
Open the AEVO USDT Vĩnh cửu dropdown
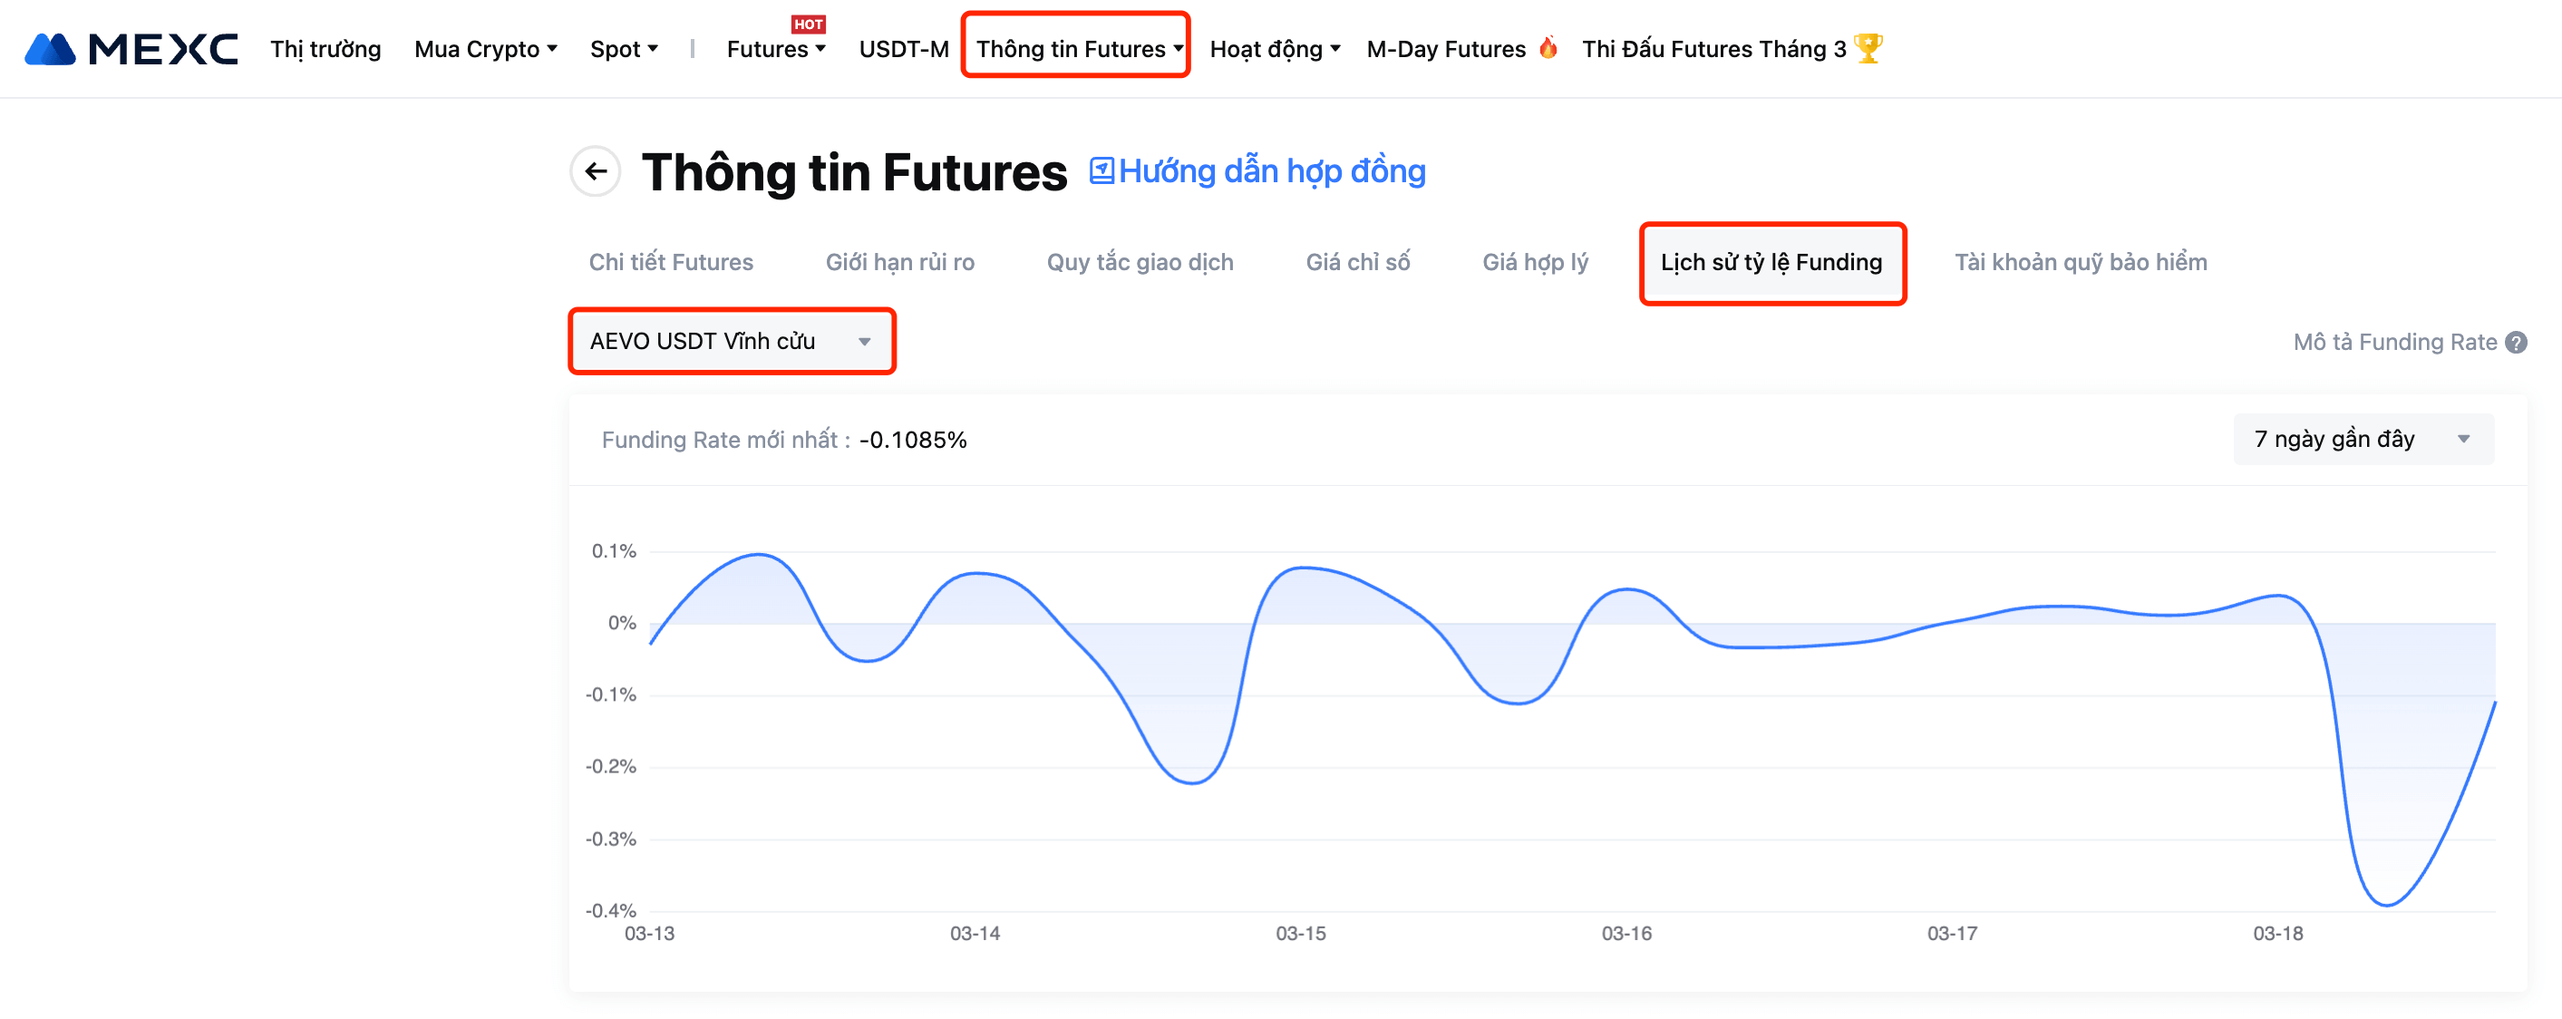pos(731,341)
